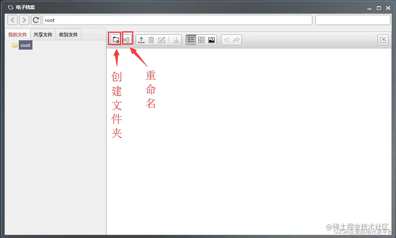
Task: Switch to grid tile view
Action: (x=201, y=40)
